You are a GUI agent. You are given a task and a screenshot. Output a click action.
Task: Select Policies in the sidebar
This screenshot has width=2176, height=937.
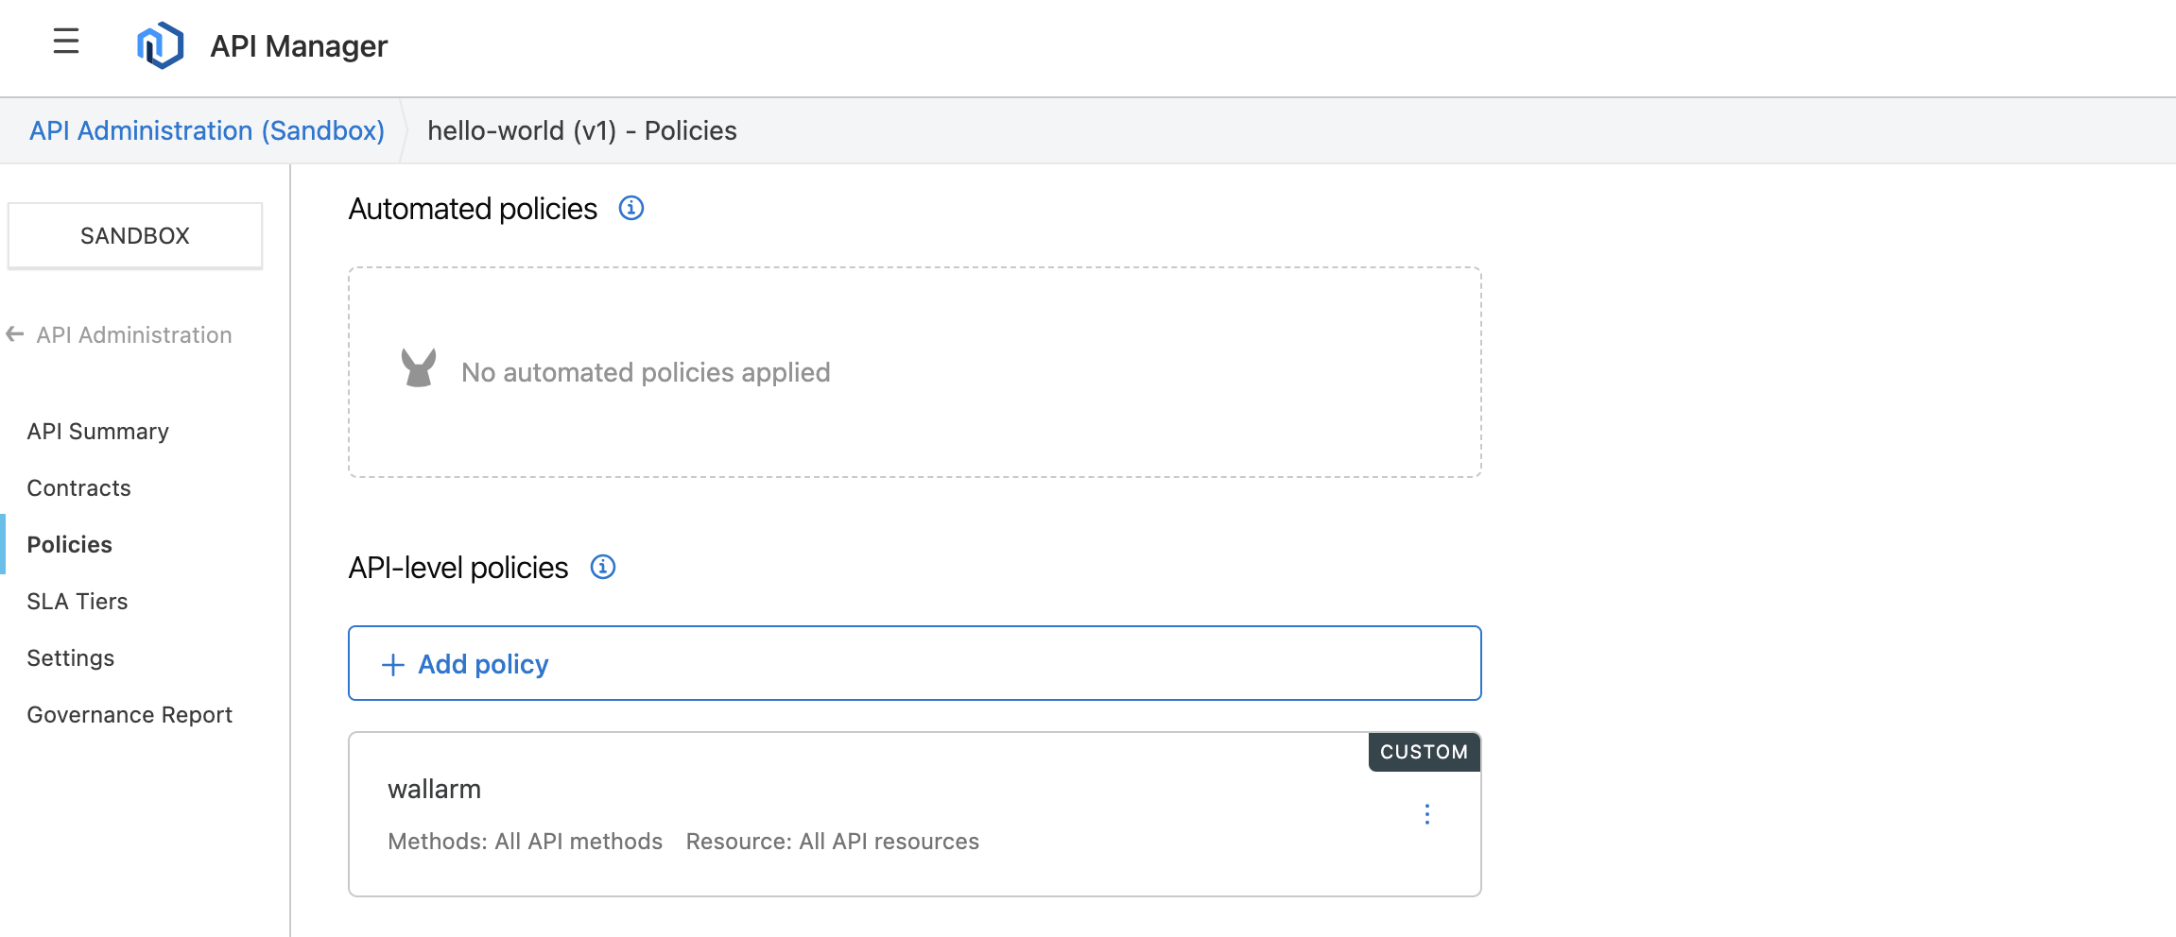point(69,545)
